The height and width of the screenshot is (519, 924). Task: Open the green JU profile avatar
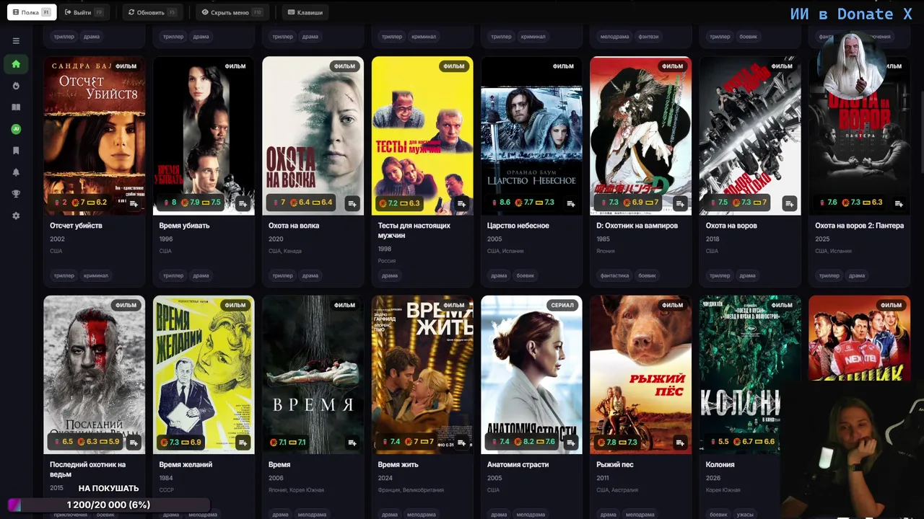pyautogui.click(x=16, y=129)
